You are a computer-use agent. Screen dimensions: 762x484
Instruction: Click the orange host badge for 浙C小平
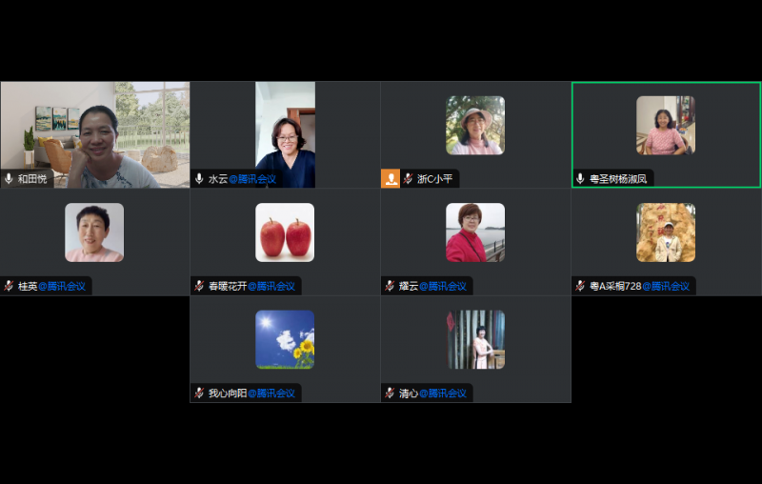pyautogui.click(x=391, y=179)
